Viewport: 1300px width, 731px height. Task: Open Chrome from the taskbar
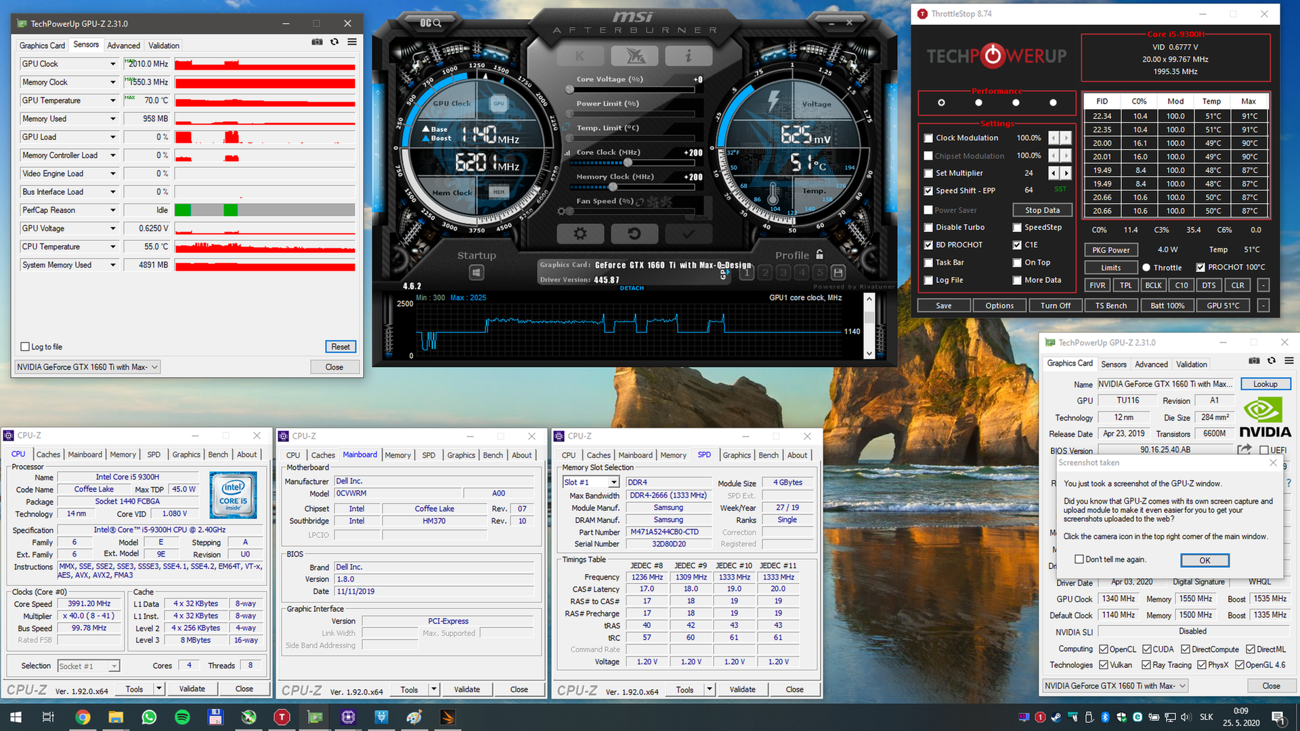(83, 717)
